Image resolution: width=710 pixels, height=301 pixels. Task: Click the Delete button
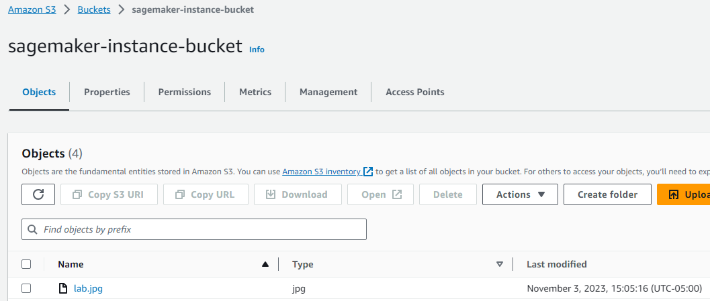(448, 194)
